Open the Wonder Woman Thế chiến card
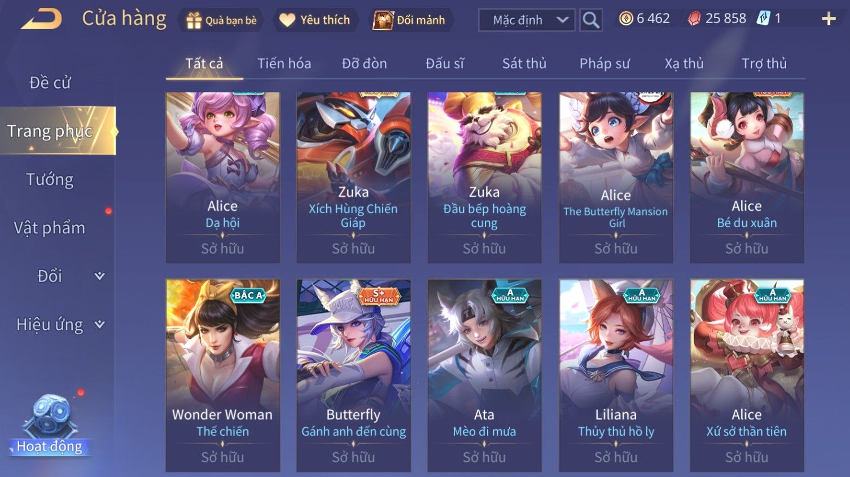The image size is (850, 477). (x=222, y=376)
